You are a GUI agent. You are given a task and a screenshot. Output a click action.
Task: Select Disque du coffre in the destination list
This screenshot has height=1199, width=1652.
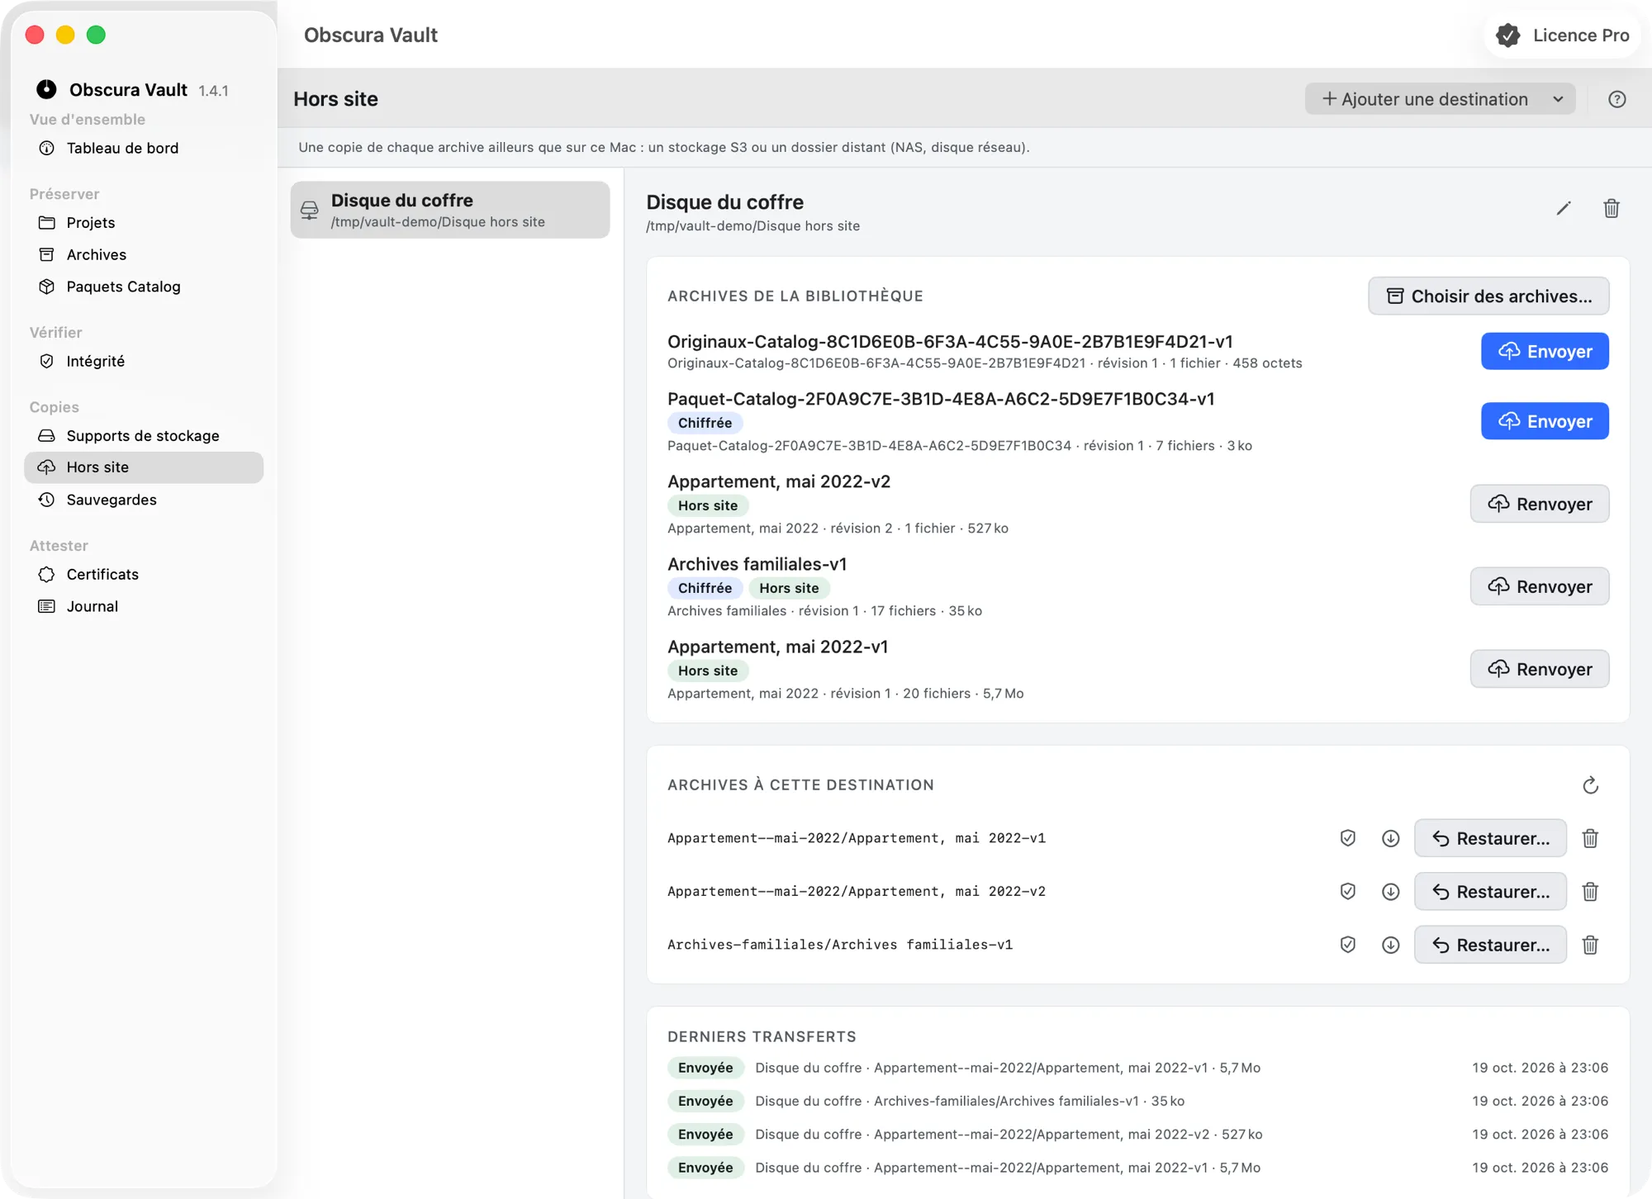click(x=450, y=210)
